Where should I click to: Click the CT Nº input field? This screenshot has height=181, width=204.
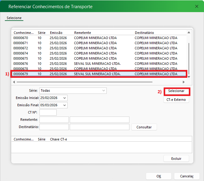(x=48, y=113)
